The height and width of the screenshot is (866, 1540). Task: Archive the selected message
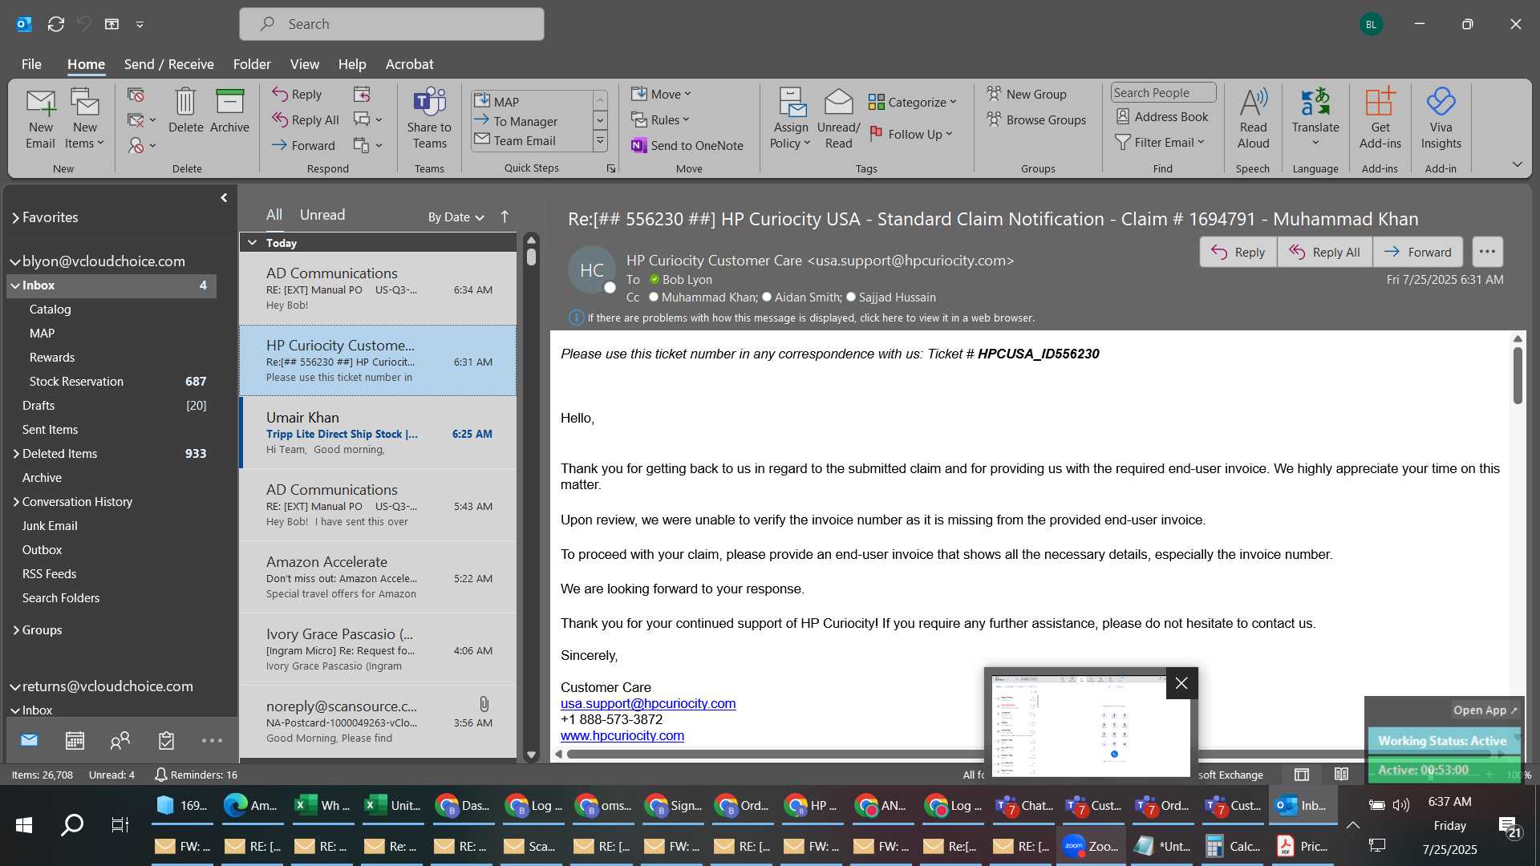(x=229, y=111)
